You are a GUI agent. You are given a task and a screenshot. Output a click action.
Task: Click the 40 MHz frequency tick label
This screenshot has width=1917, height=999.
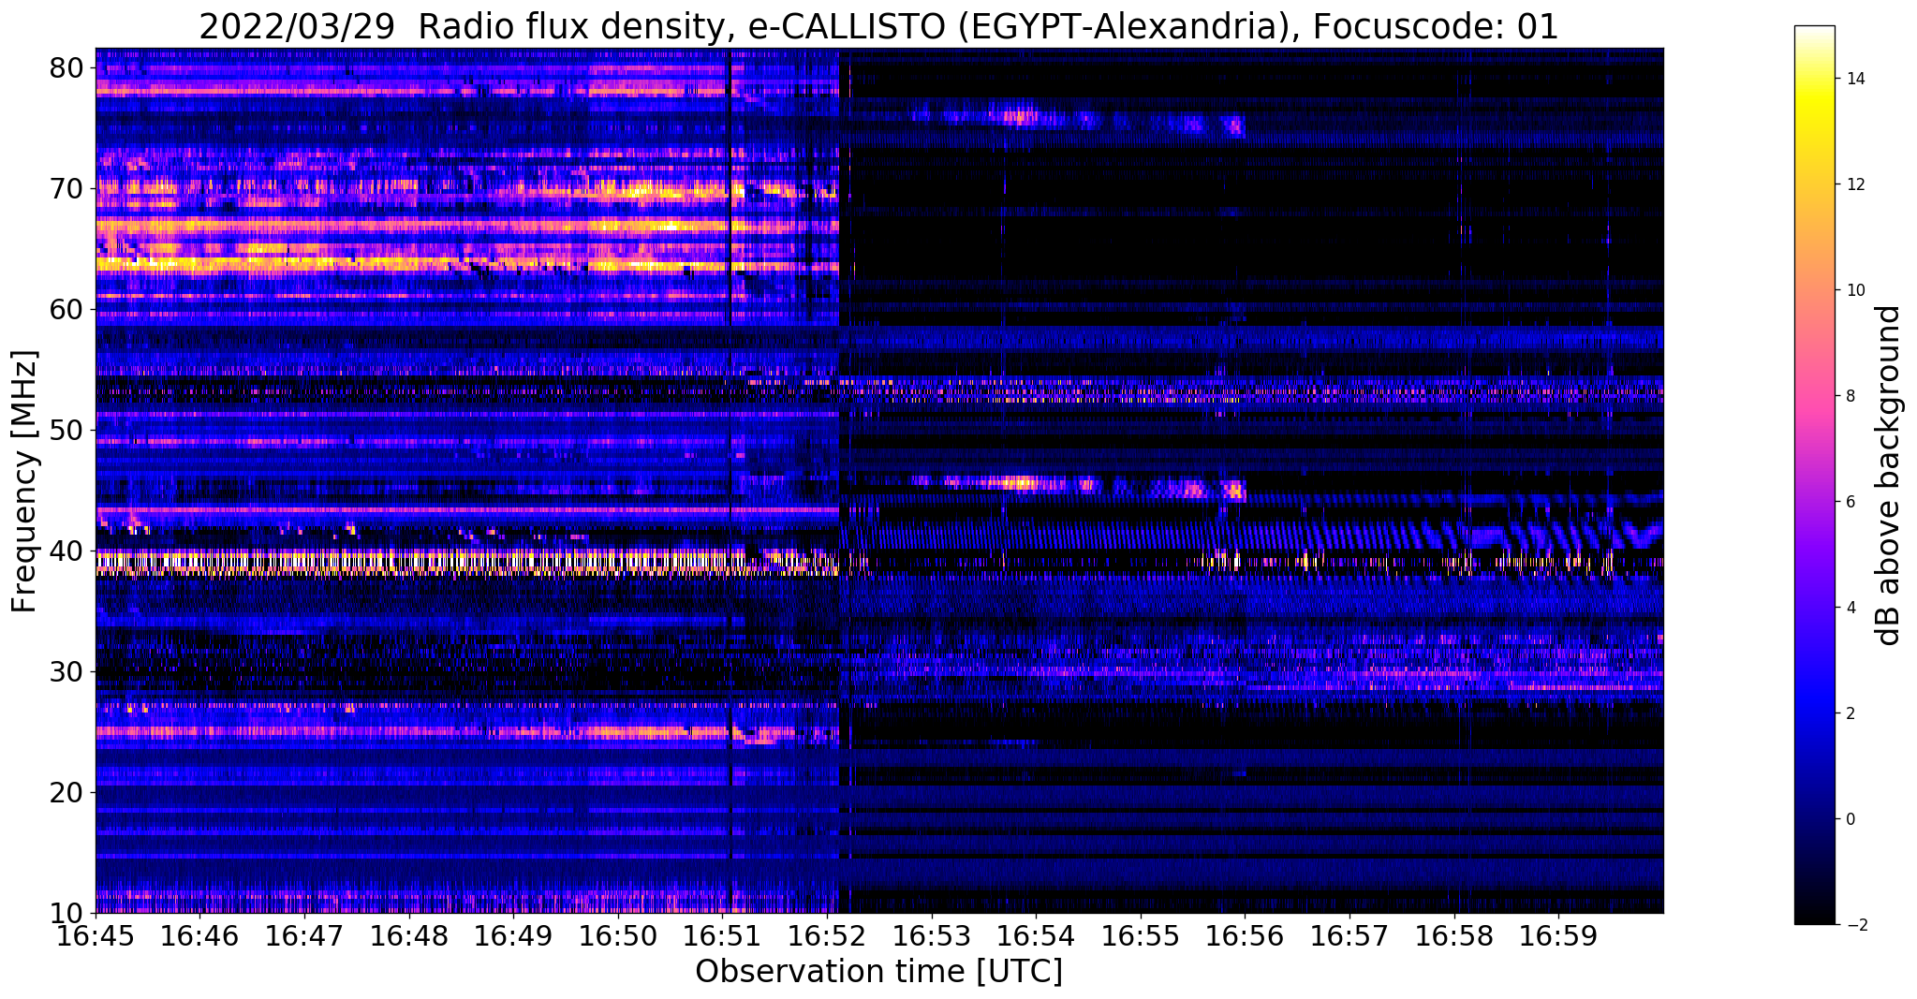click(68, 551)
